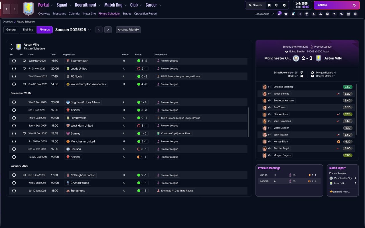Select the West Ham United radio button
Image resolution: width=365 pixels, height=228 pixels.
pyautogui.click(x=14, y=126)
